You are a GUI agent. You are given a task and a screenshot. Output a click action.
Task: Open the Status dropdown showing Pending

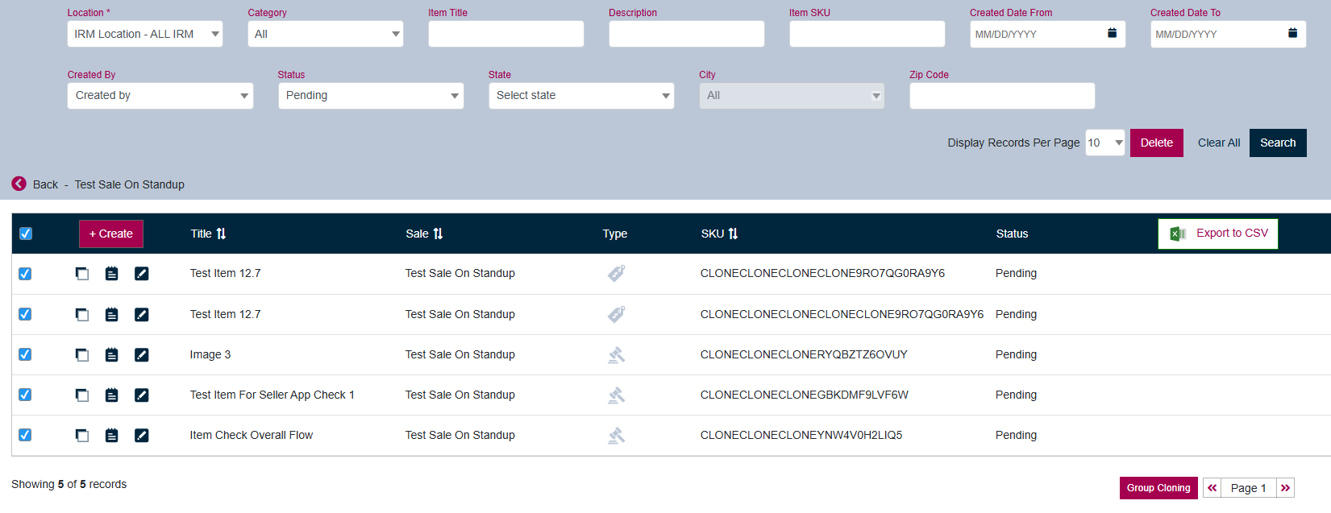tap(371, 96)
